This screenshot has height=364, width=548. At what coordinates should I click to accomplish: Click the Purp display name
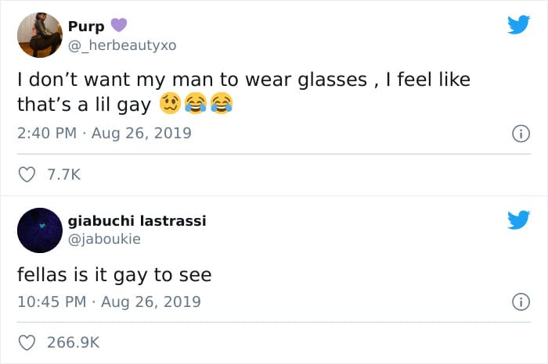click(86, 27)
